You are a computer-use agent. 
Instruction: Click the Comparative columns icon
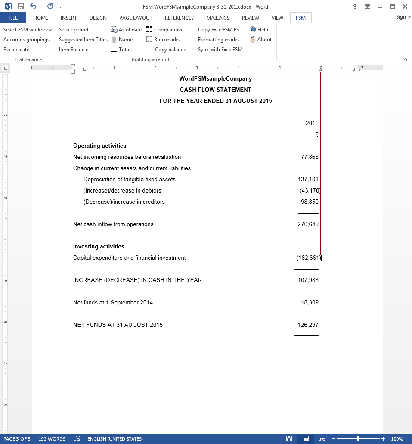tap(149, 29)
